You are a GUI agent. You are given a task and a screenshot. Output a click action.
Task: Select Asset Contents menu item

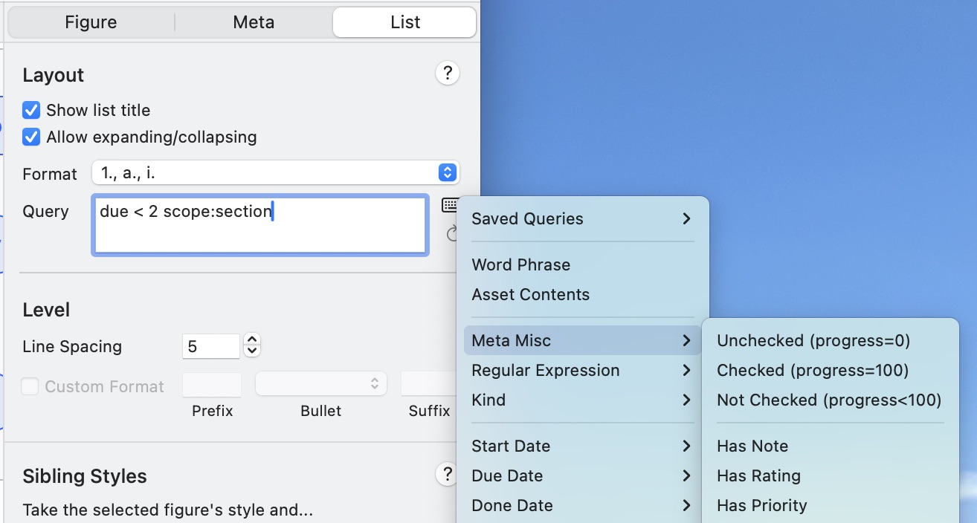pos(530,295)
